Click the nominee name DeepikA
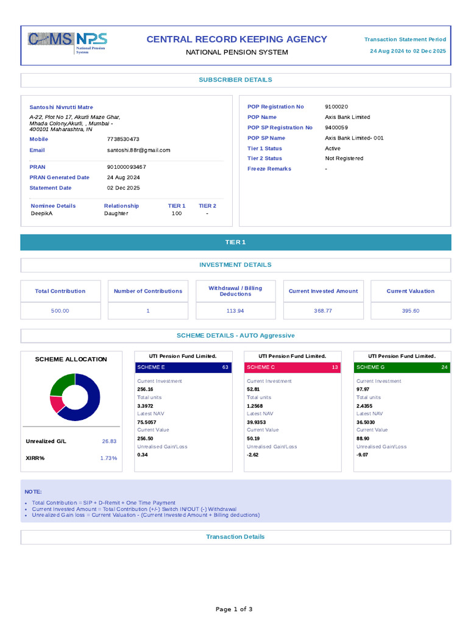 pos(42,213)
